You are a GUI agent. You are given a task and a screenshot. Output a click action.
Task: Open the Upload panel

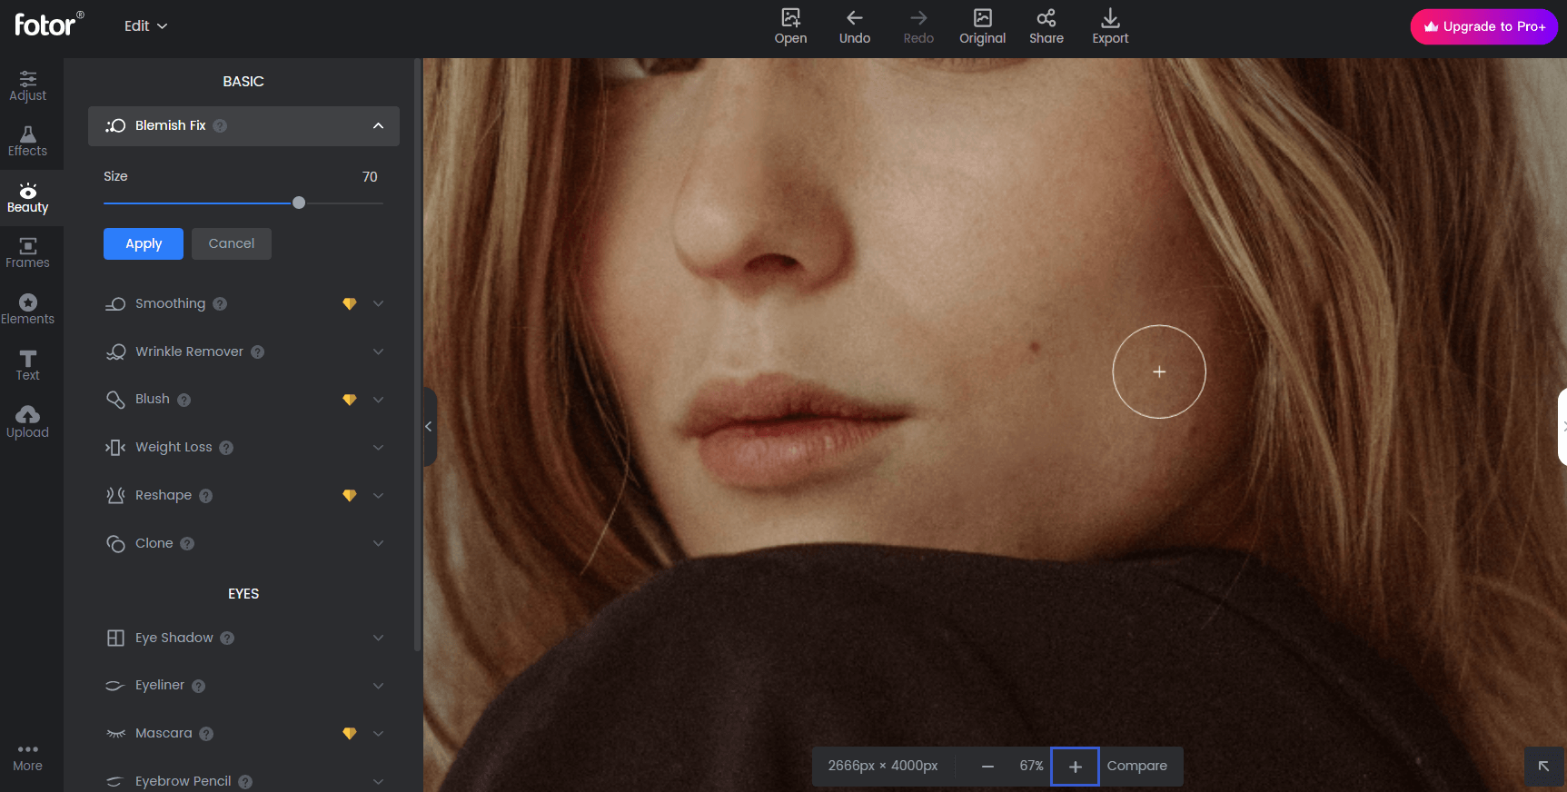tap(28, 422)
